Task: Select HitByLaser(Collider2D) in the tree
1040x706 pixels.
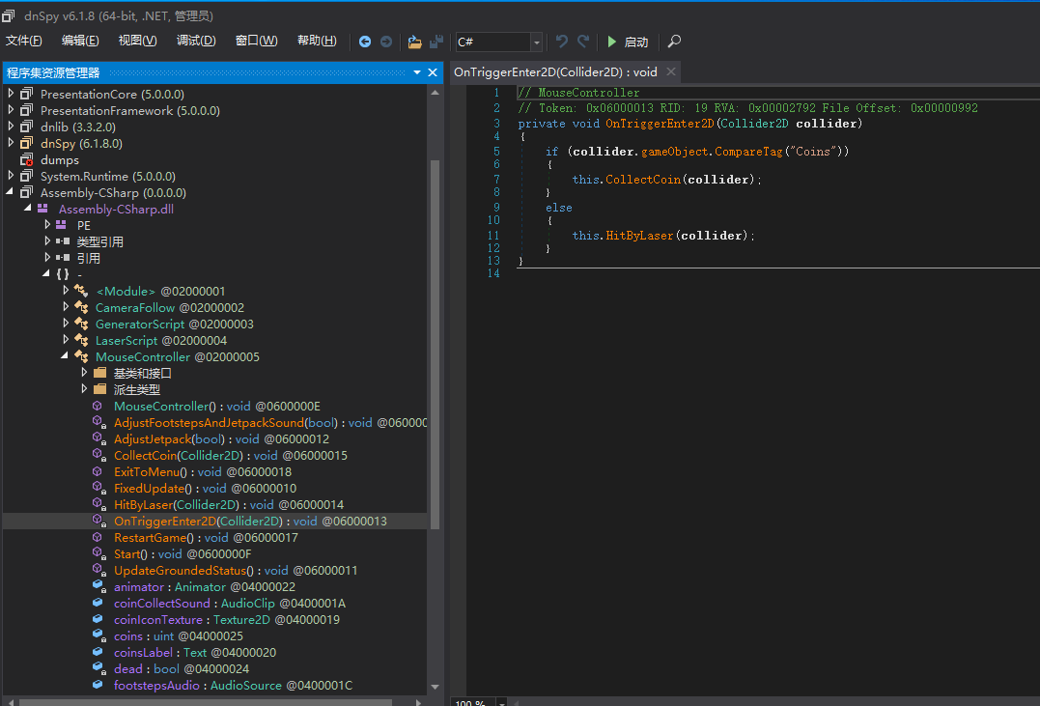Action: pyautogui.click(x=175, y=504)
